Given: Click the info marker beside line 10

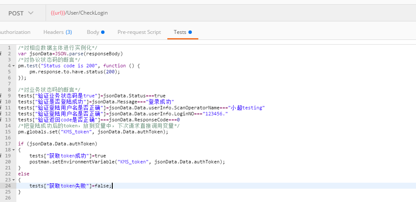Looking at the screenshot, I should click(2, 102).
